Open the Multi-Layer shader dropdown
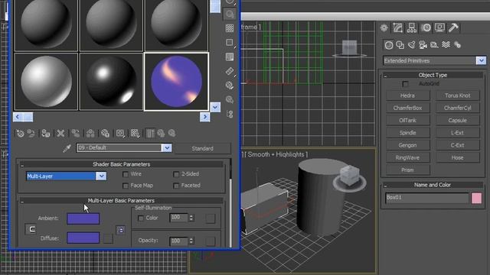490x275 pixels. click(101, 176)
